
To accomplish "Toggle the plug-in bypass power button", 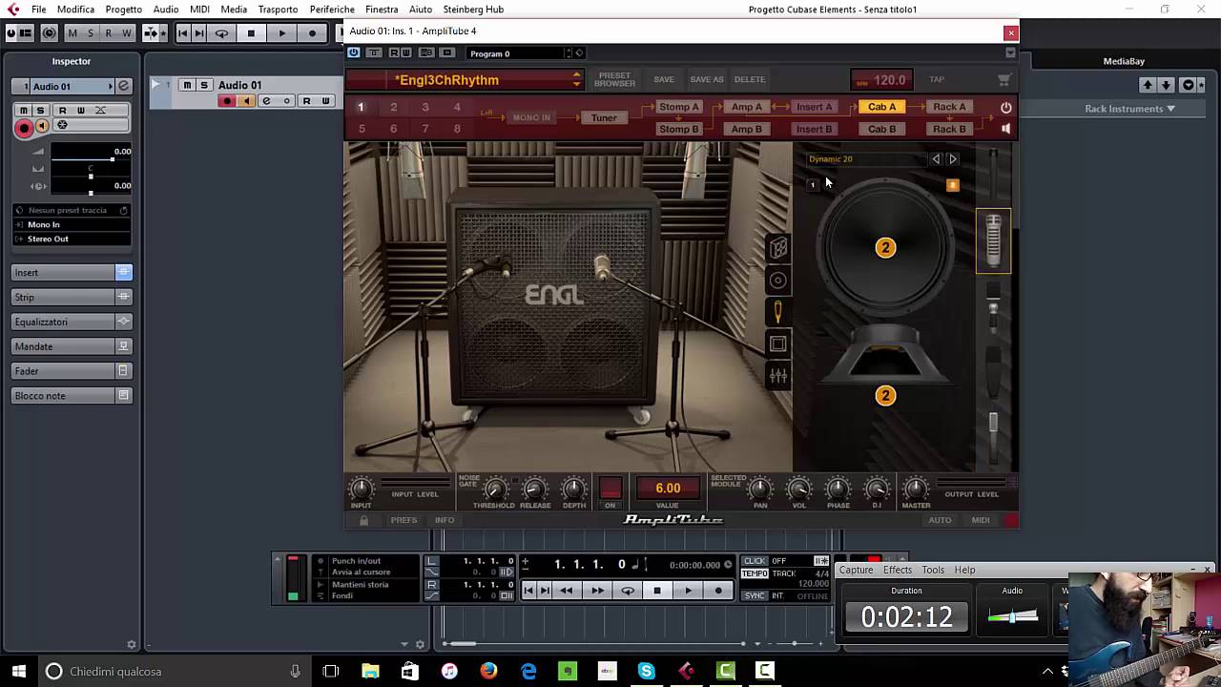I will pyautogui.click(x=354, y=53).
